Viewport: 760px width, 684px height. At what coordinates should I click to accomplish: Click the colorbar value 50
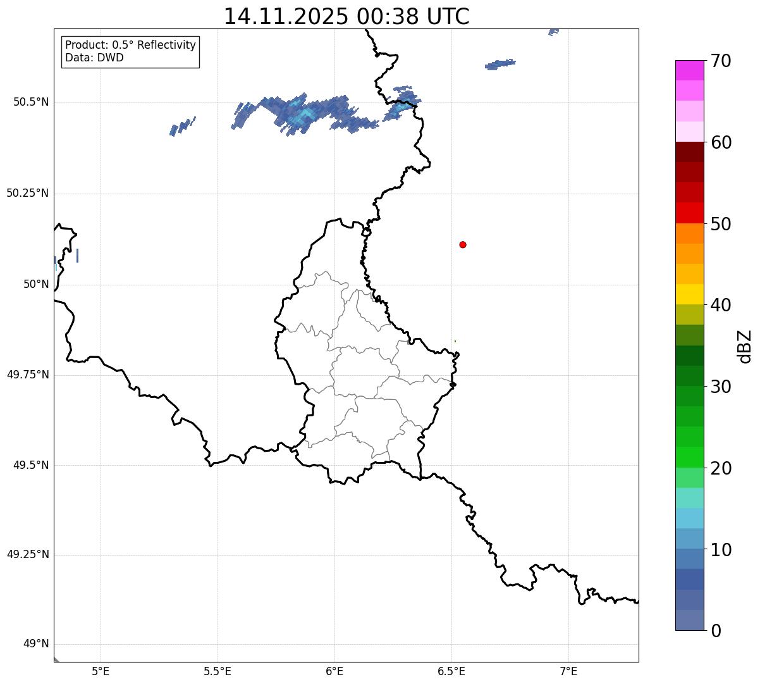(721, 224)
